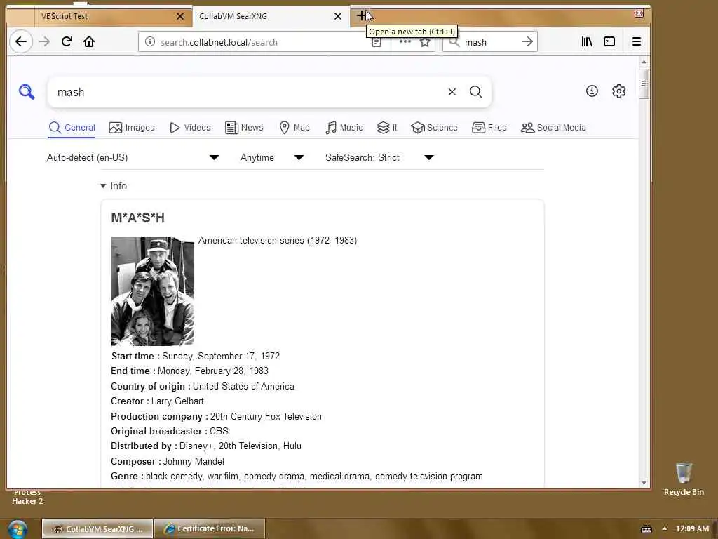Switch to Images results
Screen dimensions: 718x539
(x=132, y=128)
